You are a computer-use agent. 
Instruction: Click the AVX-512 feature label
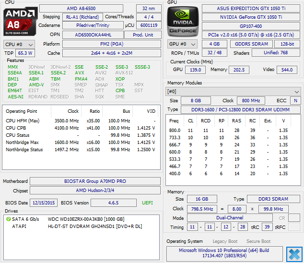tap(124, 73)
